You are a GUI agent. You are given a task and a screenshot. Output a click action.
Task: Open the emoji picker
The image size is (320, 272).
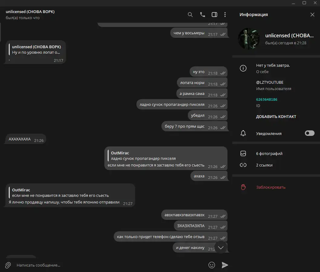coord(212,265)
